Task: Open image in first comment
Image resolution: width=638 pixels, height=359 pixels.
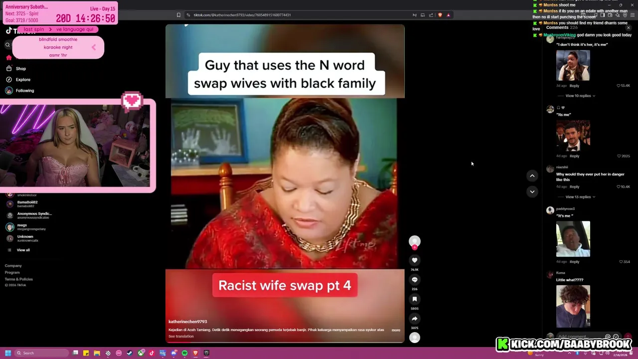Action: [x=573, y=65]
